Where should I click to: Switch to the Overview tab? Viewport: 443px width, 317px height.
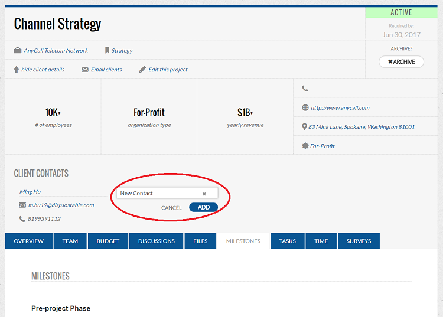(x=29, y=241)
